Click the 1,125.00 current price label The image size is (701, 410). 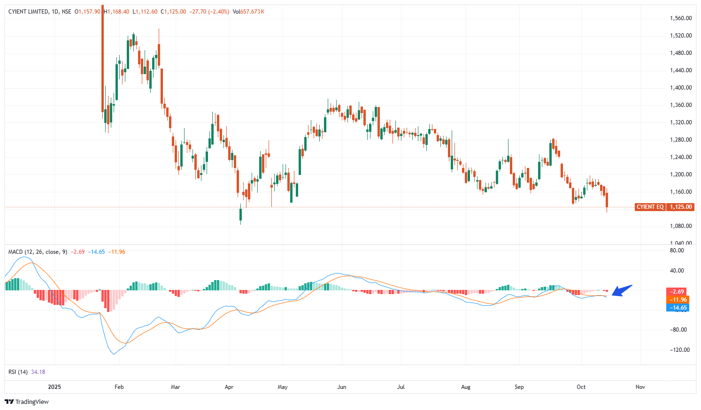pyautogui.click(x=681, y=207)
